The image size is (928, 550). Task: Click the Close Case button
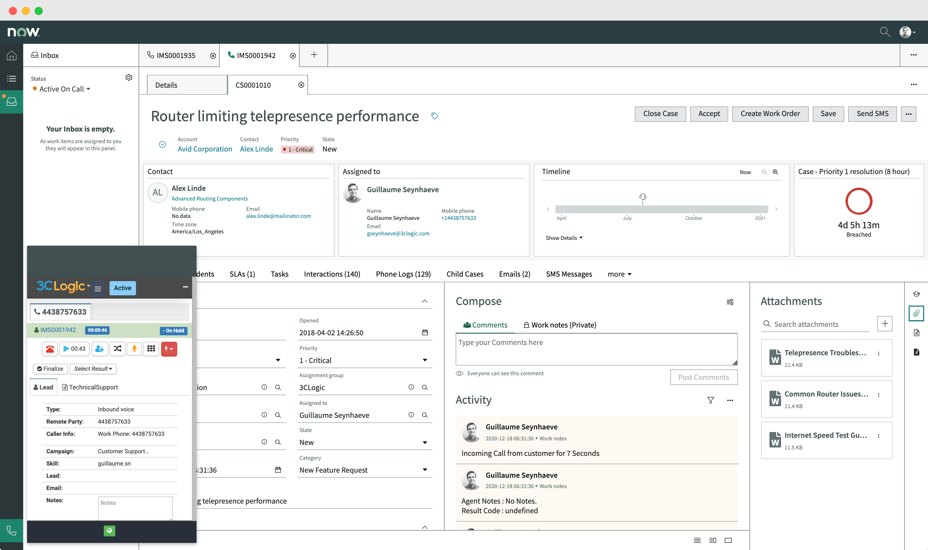660,114
